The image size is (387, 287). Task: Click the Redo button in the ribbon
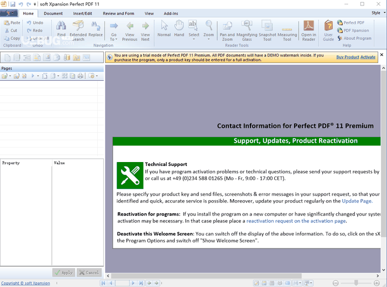[35, 30]
